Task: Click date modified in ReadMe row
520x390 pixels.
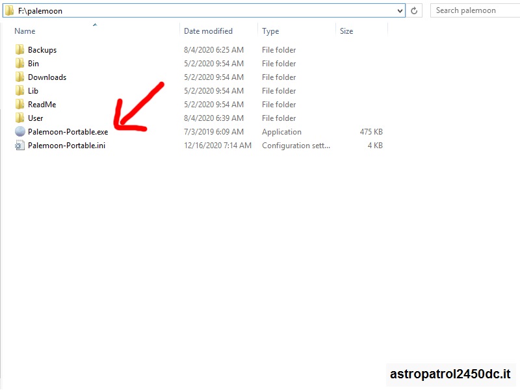Action: (214, 105)
